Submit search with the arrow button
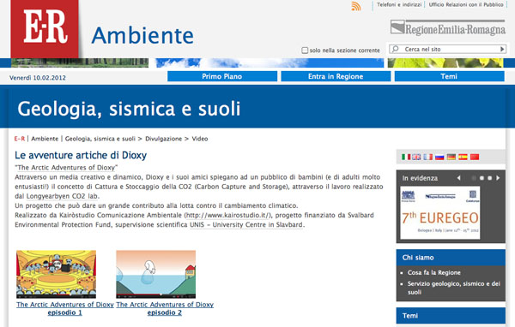 coord(502,49)
